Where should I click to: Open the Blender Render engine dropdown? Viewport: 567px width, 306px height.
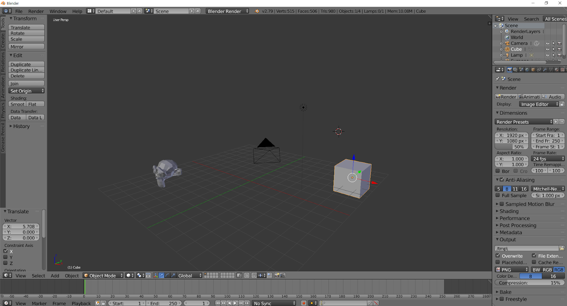228,11
